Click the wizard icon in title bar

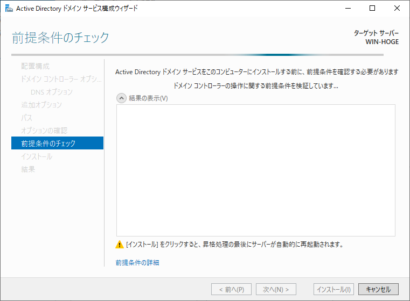(9, 9)
